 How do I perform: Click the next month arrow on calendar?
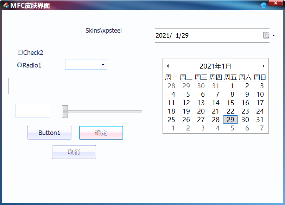[x=264, y=66]
